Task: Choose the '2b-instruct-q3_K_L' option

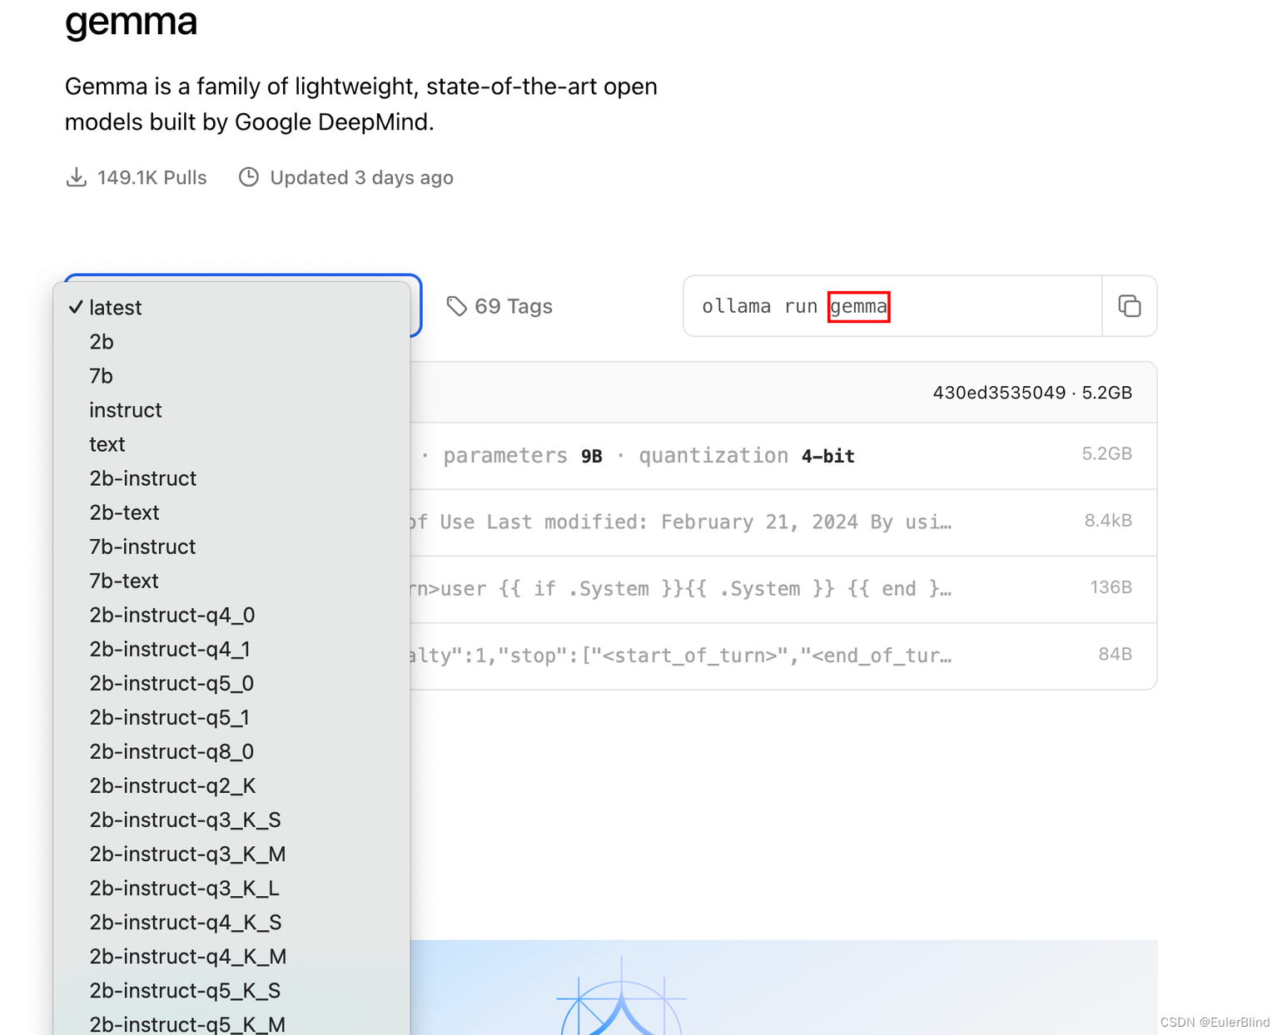Action: [x=231, y=887]
